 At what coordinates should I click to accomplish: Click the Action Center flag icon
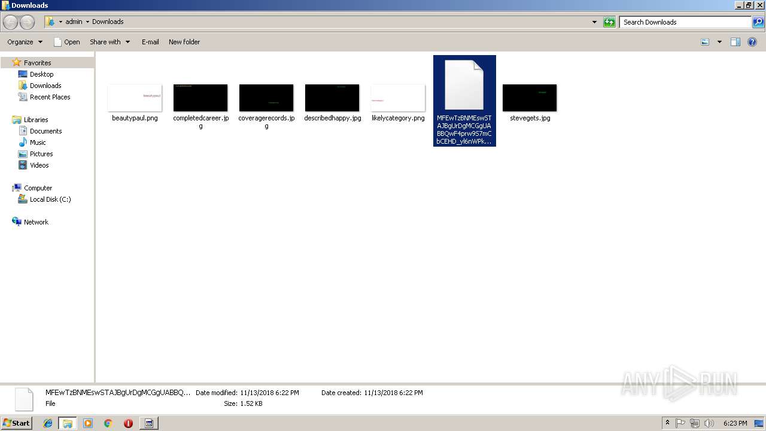click(680, 423)
